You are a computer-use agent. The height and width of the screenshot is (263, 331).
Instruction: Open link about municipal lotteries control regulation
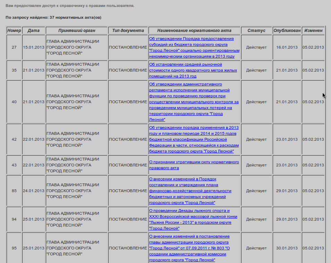click(194, 102)
